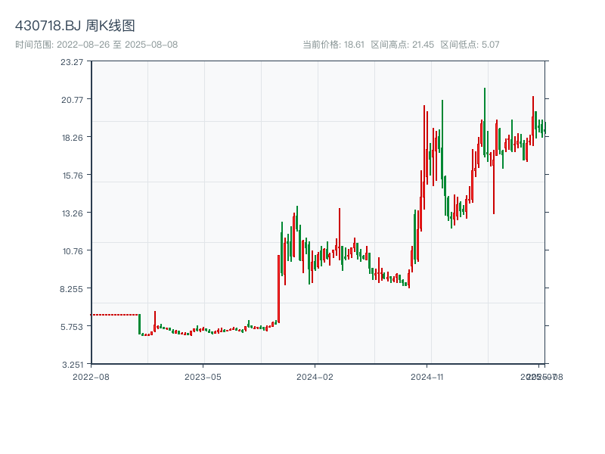Click the 区间高点: 21.45 label
Viewport: 605px width, 454px height.
[x=402, y=45]
